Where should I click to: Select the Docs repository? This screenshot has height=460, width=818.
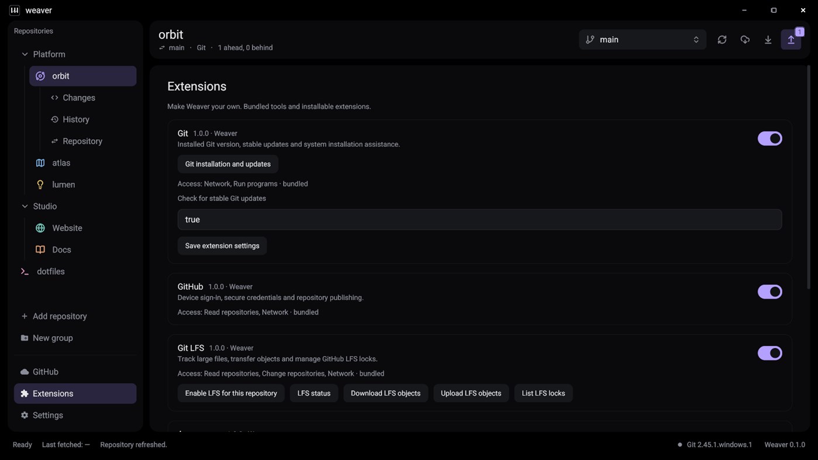[x=83, y=250]
